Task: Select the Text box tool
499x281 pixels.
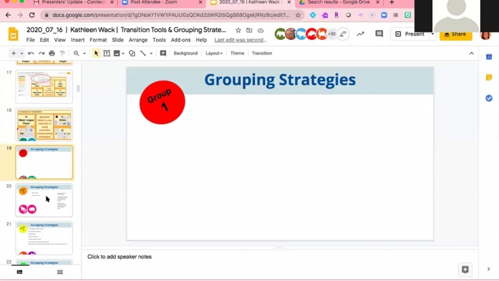Action: [107, 54]
